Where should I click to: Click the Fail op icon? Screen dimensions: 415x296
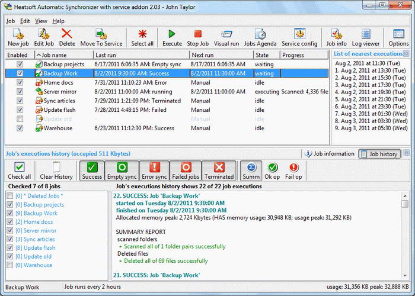pos(293,168)
